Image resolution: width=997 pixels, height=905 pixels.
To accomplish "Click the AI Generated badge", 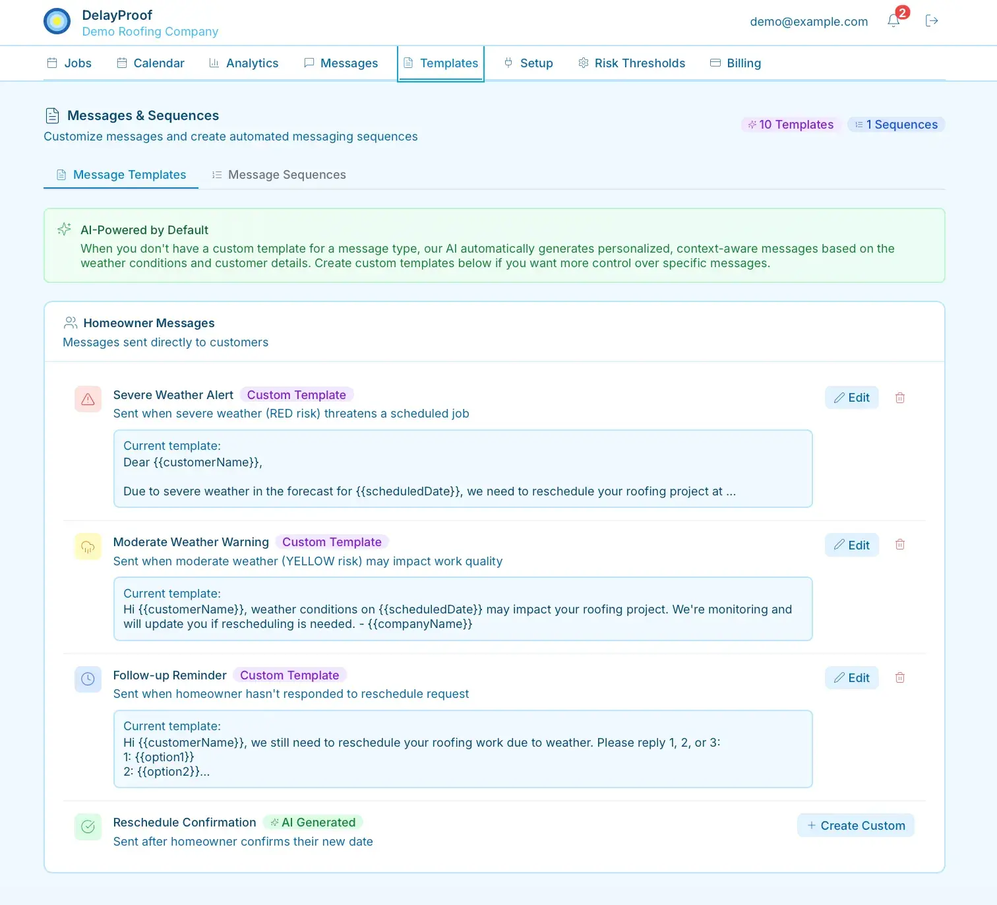I will pos(313,823).
